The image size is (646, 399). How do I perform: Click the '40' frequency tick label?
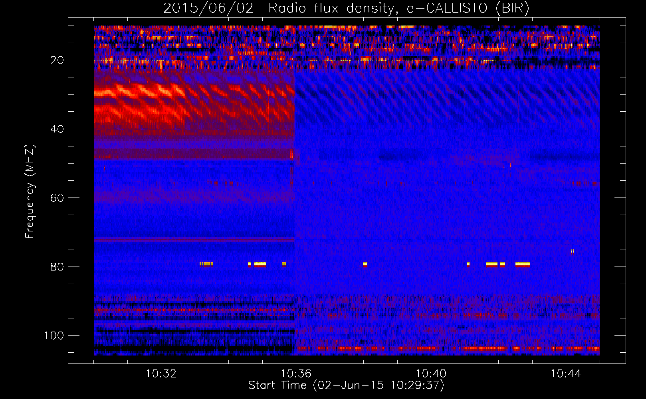pos(57,129)
